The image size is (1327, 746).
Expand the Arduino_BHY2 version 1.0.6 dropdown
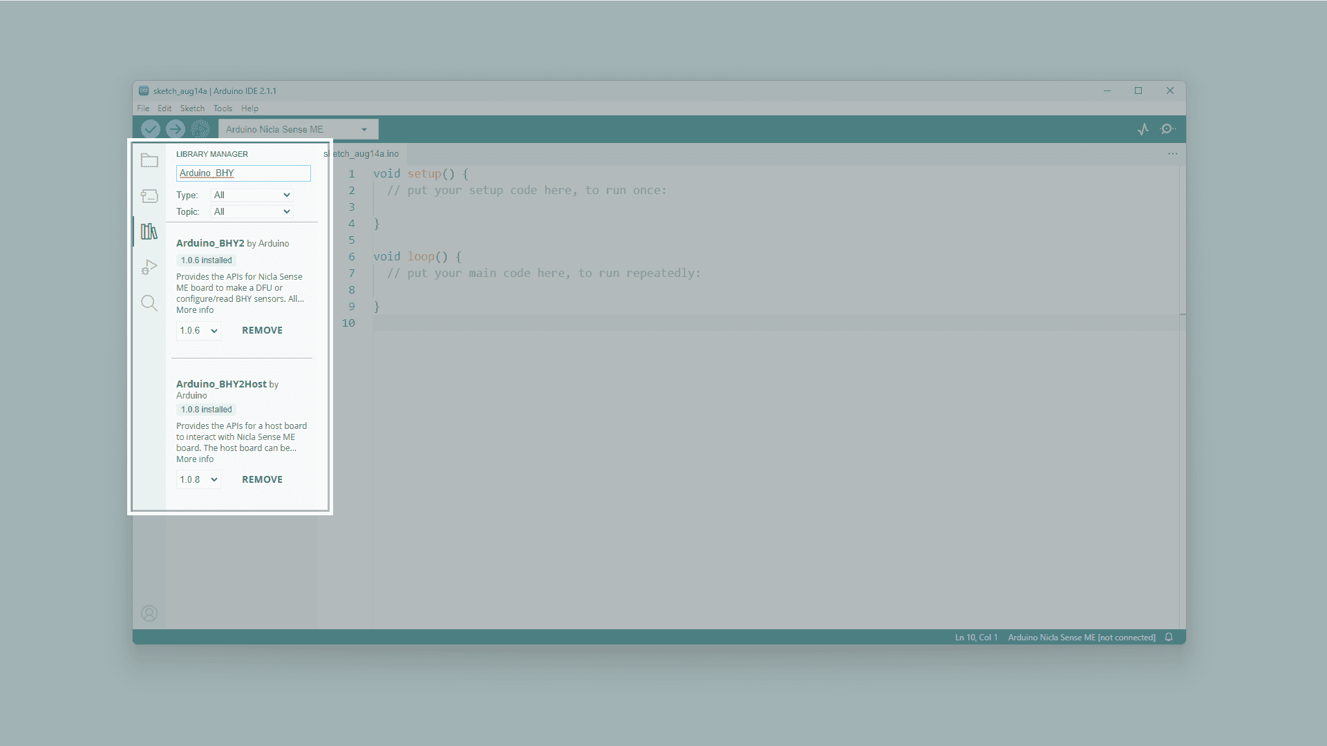tap(198, 331)
